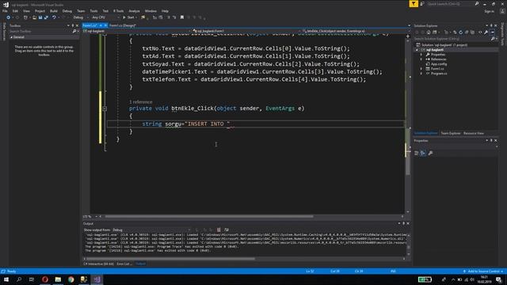Click the Save icon in toolbar

coord(40,17)
